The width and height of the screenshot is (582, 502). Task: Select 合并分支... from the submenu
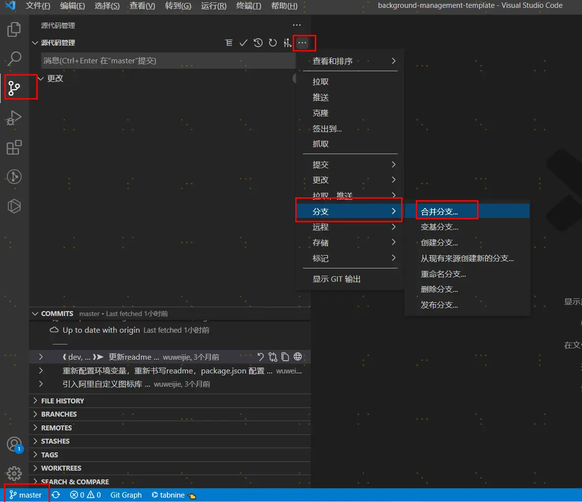(x=439, y=211)
